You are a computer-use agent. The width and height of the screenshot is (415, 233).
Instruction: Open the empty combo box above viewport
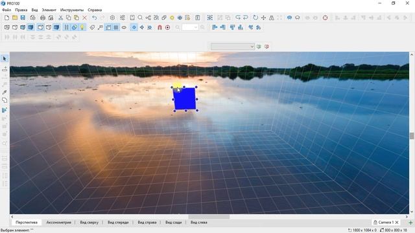[233, 47]
